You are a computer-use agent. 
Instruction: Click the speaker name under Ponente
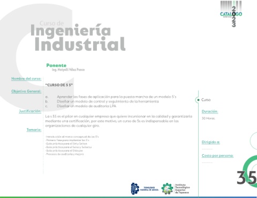(68, 70)
